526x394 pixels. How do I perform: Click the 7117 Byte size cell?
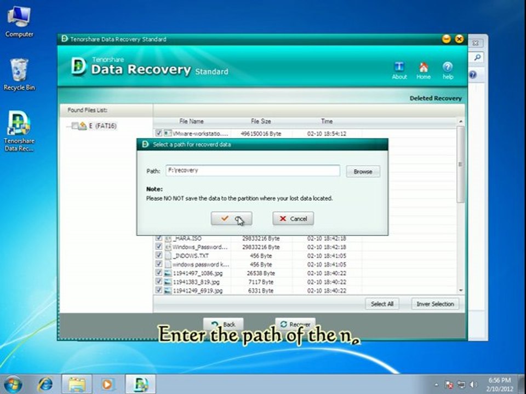(261, 282)
